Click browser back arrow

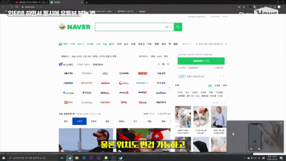[x=3, y=7]
